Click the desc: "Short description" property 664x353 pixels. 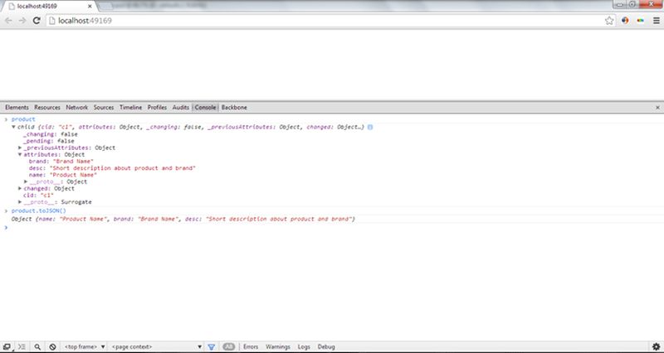pos(112,168)
